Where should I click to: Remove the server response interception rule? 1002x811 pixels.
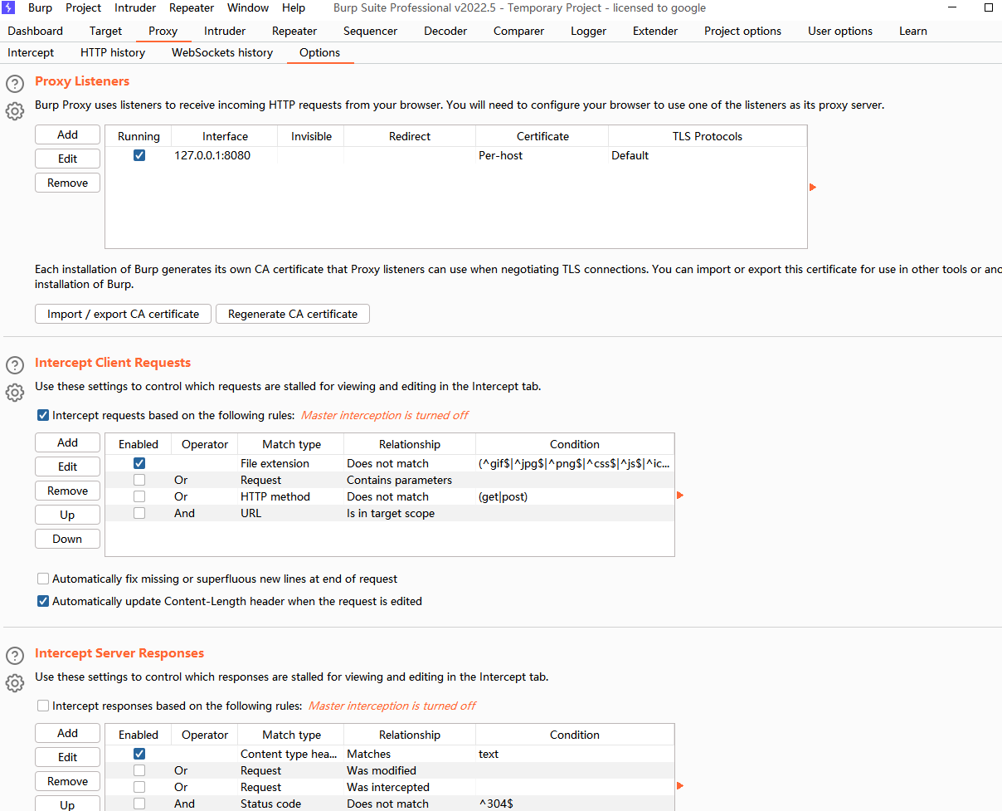67,781
